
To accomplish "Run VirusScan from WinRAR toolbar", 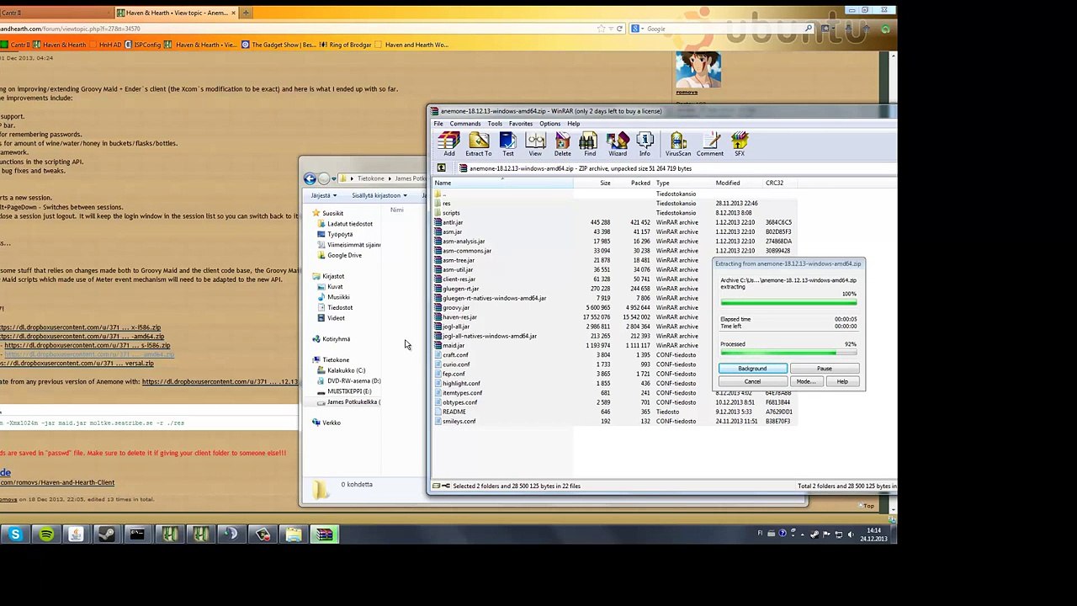I will tap(678, 145).
